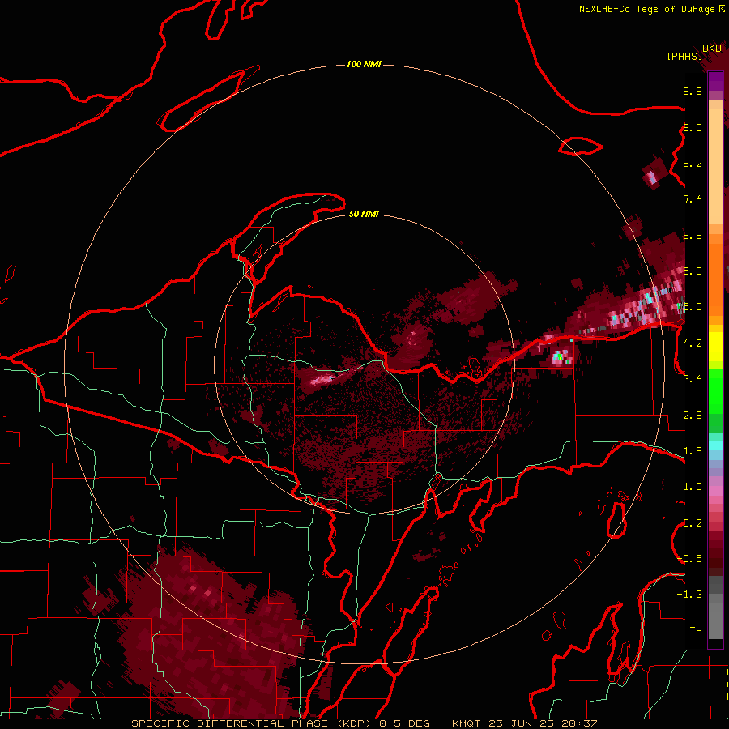Click the 5.0 value on the scale

pyautogui.click(x=693, y=307)
